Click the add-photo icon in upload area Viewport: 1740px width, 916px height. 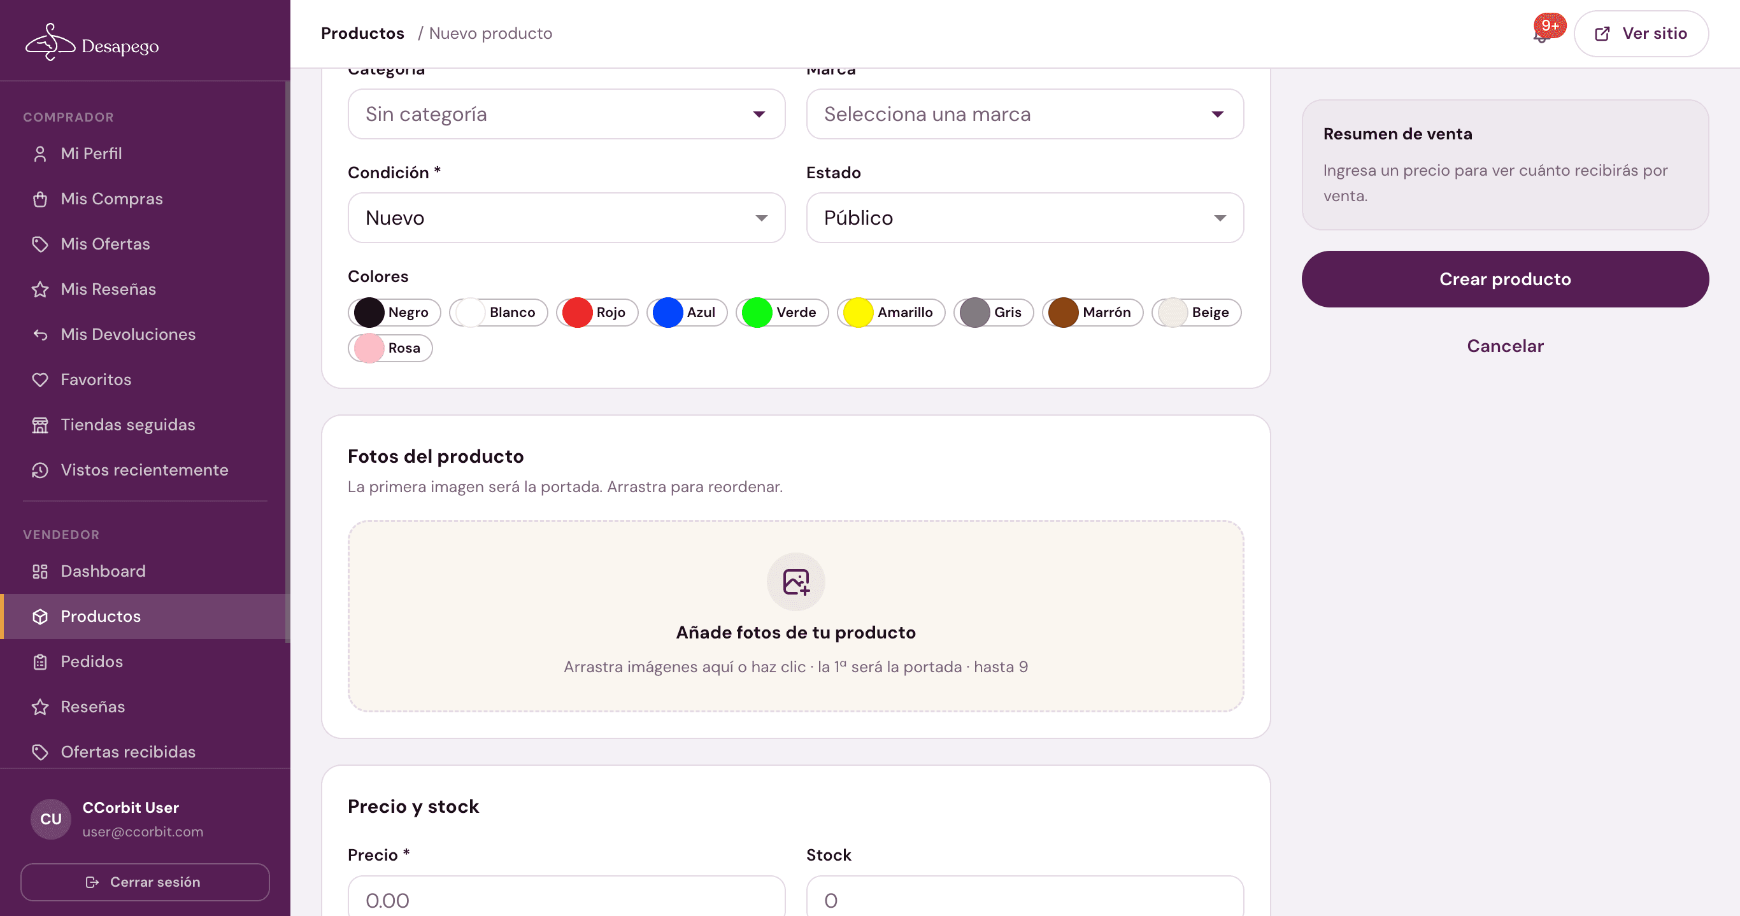(795, 581)
